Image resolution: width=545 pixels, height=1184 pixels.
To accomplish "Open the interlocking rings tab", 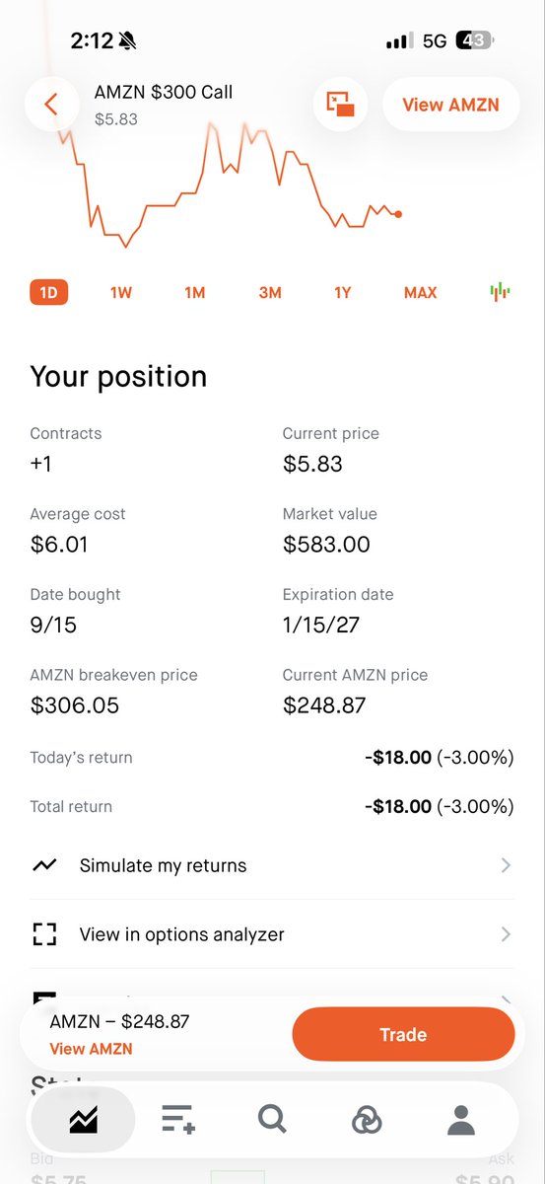I will click(x=366, y=1119).
